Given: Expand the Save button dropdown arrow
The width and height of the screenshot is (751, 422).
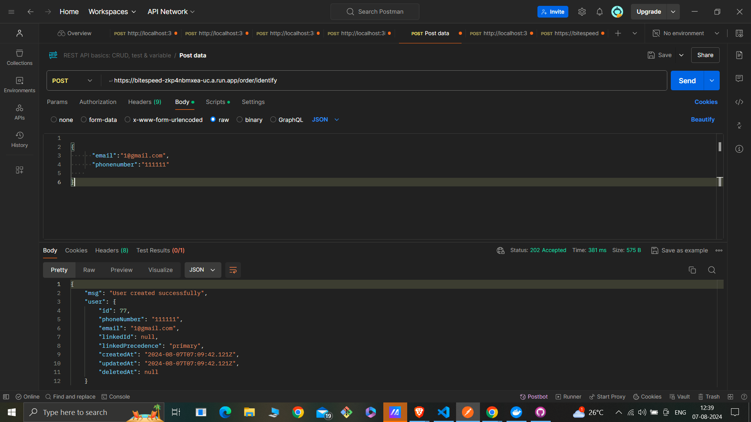Looking at the screenshot, I should 681,55.
